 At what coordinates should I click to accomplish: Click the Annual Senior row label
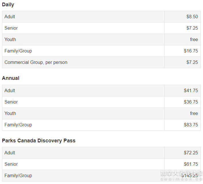(11, 102)
